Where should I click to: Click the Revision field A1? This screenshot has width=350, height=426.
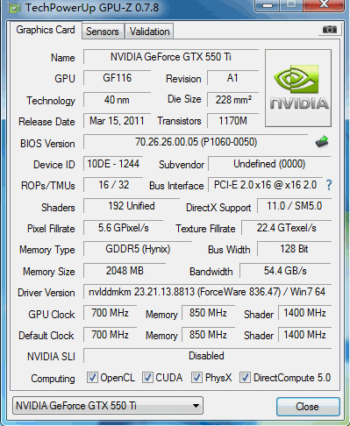click(x=232, y=78)
